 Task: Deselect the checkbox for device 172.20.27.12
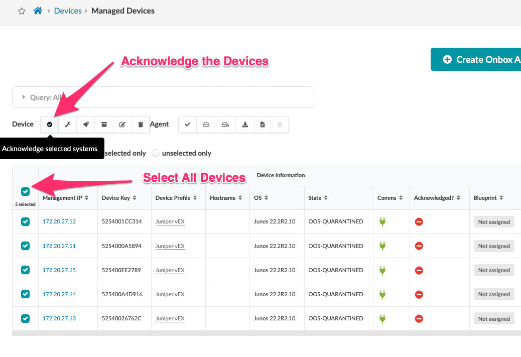pos(25,221)
